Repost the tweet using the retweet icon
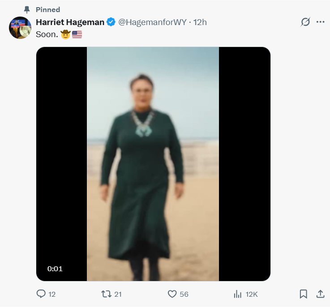330x307 pixels. [106, 294]
